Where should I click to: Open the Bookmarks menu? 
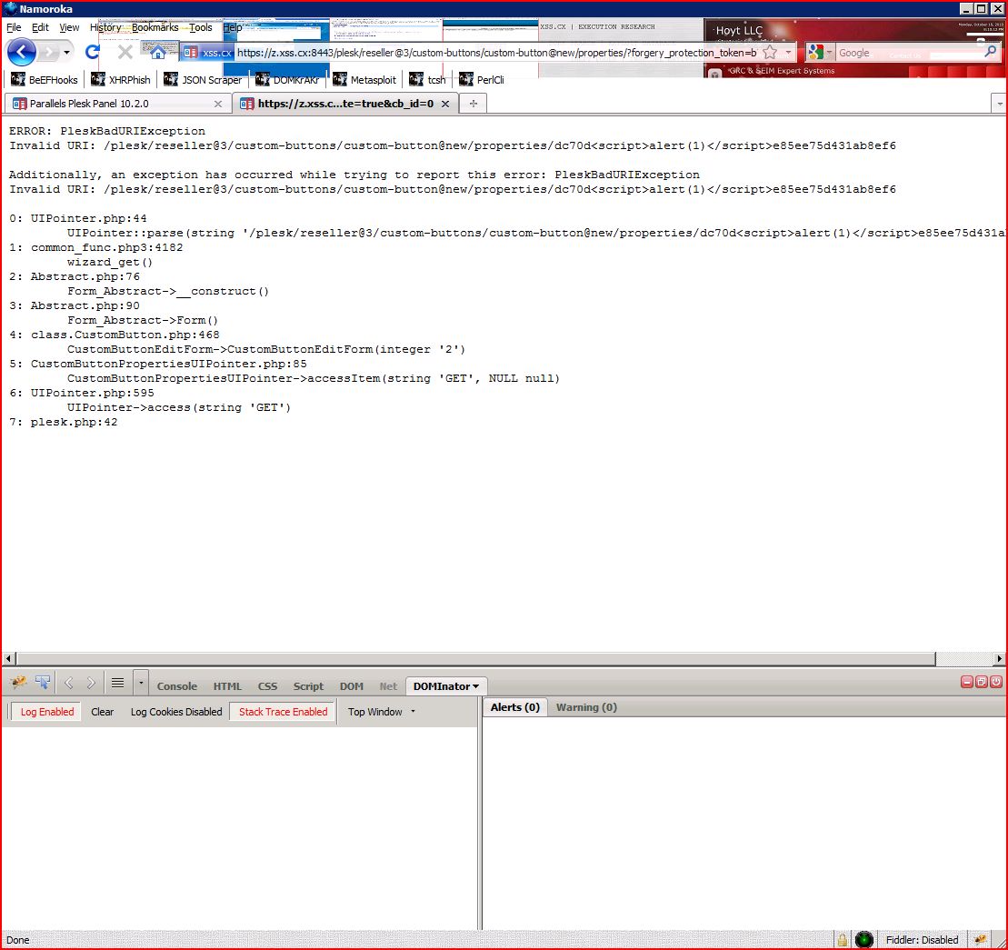[155, 27]
